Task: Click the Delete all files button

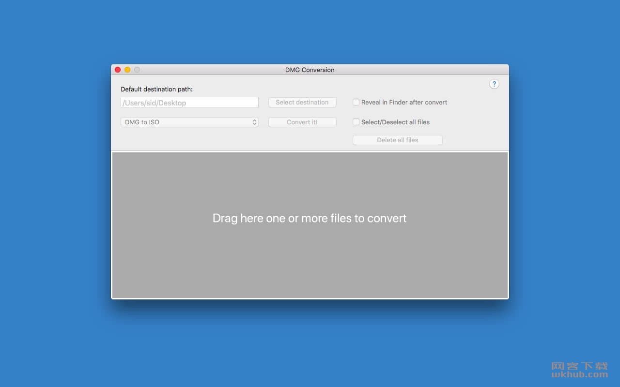Action: pos(398,140)
